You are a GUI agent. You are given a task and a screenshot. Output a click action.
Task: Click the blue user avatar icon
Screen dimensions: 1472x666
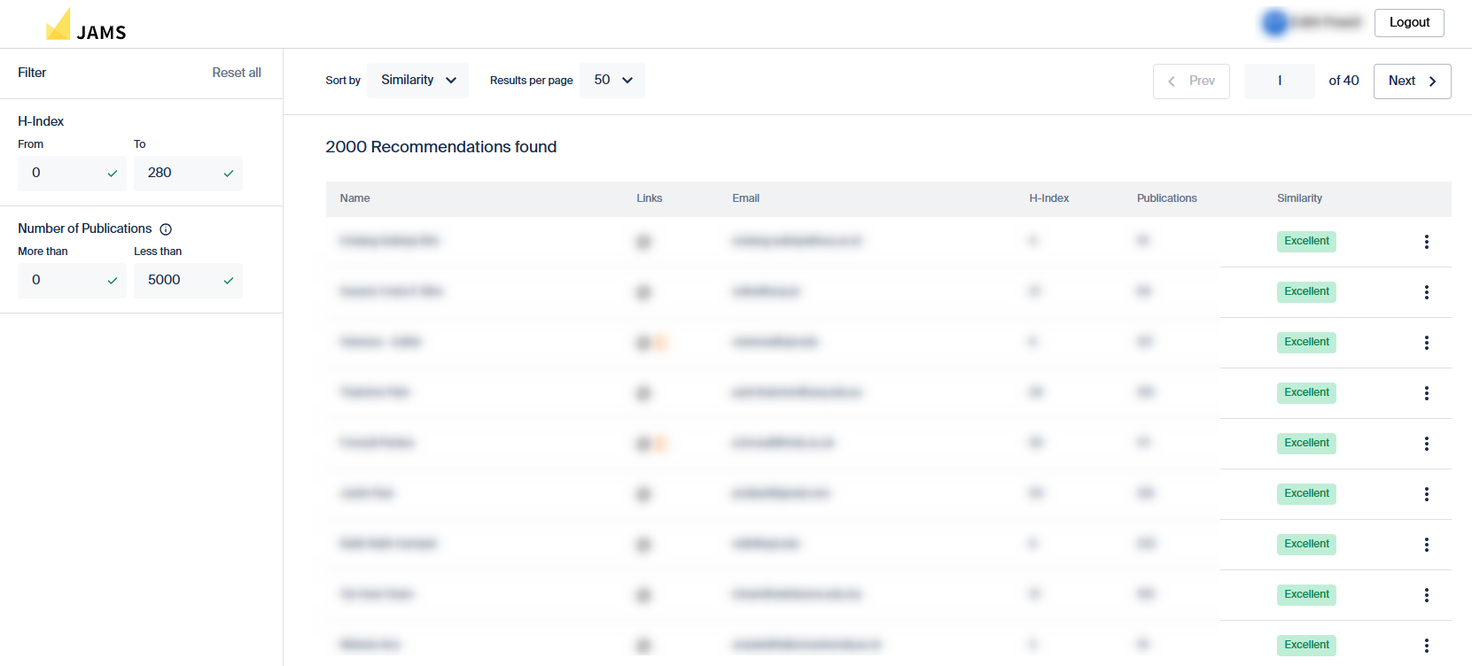coord(1275,23)
